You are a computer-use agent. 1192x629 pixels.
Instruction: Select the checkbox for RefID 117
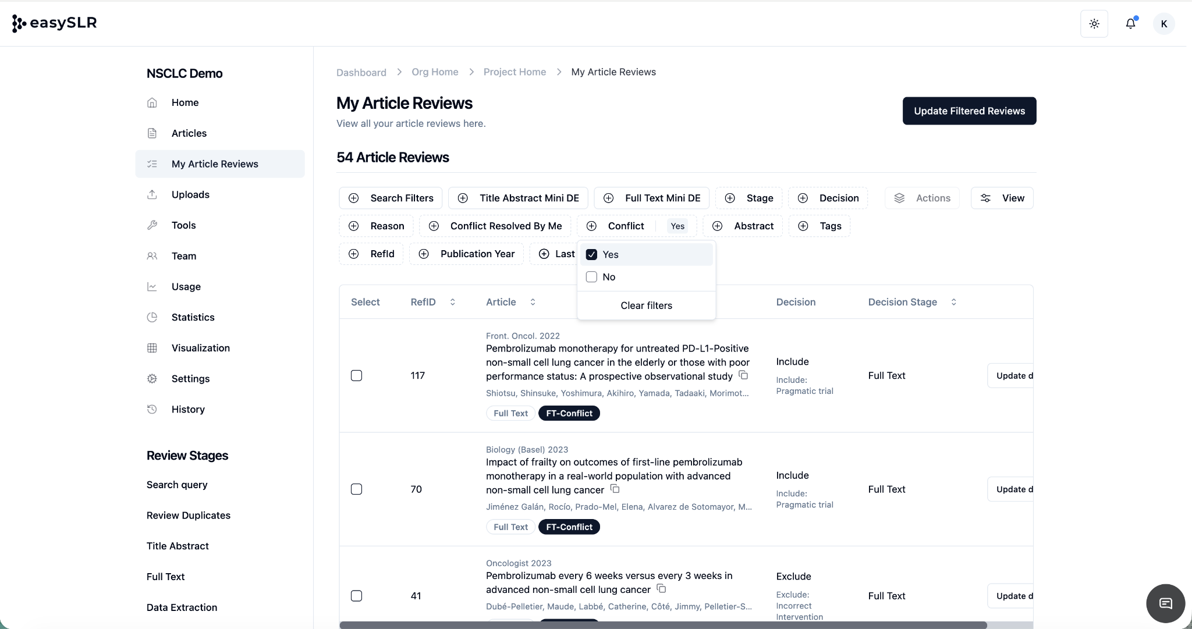357,375
